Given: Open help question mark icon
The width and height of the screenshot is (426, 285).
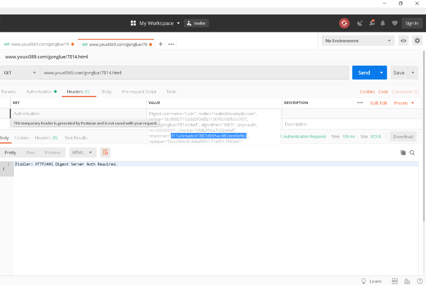Looking at the screenshot, I should pos(420,281).
